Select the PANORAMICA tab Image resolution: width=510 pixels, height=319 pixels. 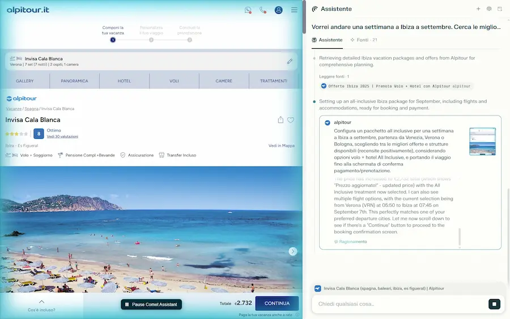point(74,81)
